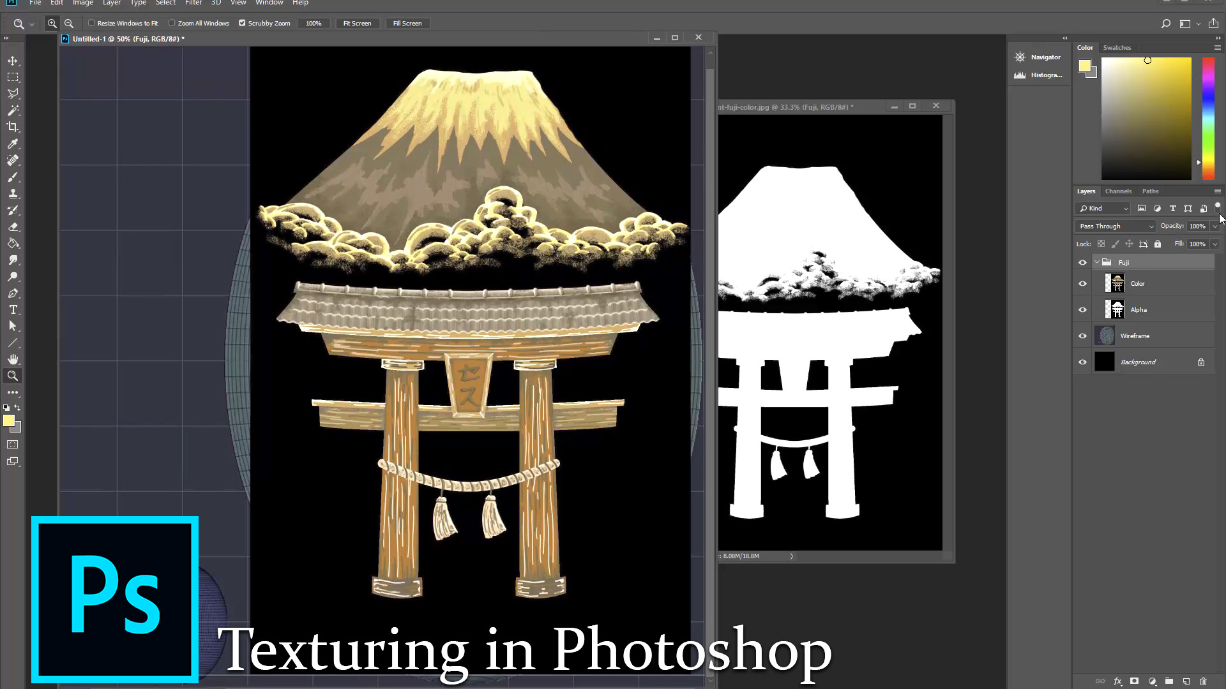This screenshot has height=689, width=1226.
Task: Open the Pass Through blend mode dropdown
Action: coord(1116,226)
